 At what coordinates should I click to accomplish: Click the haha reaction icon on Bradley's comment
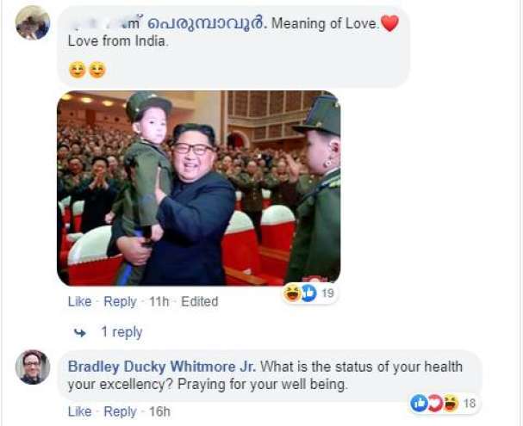click(x=451, y=404)
